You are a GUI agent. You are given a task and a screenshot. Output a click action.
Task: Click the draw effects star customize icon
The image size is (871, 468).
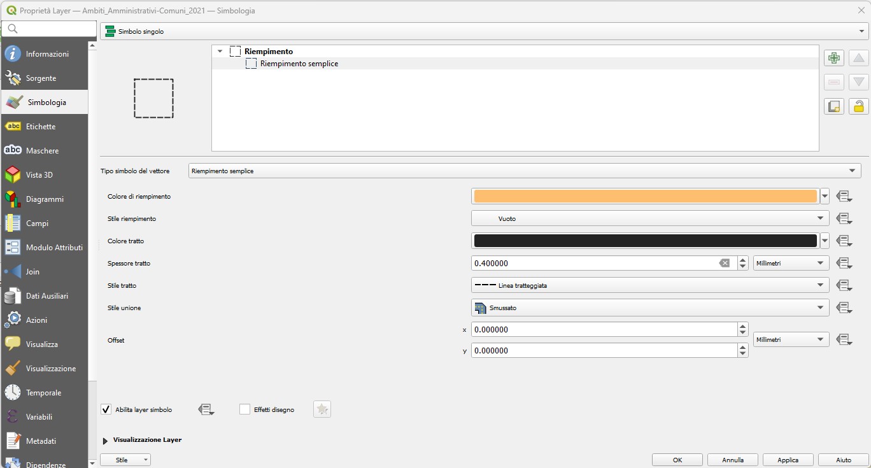(322, 409)
